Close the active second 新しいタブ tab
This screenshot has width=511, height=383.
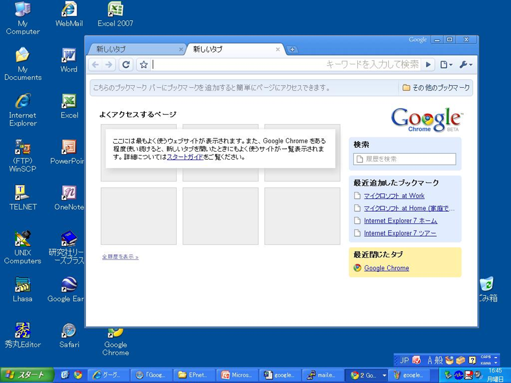(x=278, y=49)
